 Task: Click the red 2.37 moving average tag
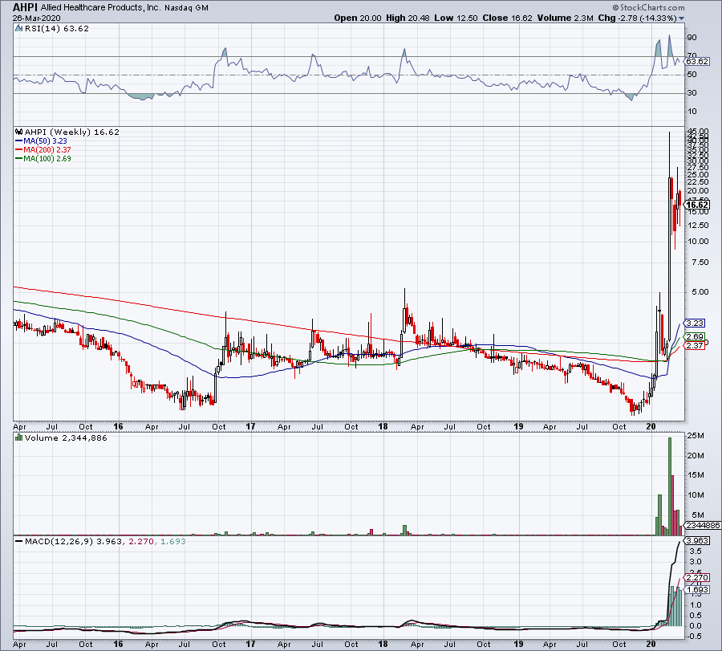coord(695,345)
